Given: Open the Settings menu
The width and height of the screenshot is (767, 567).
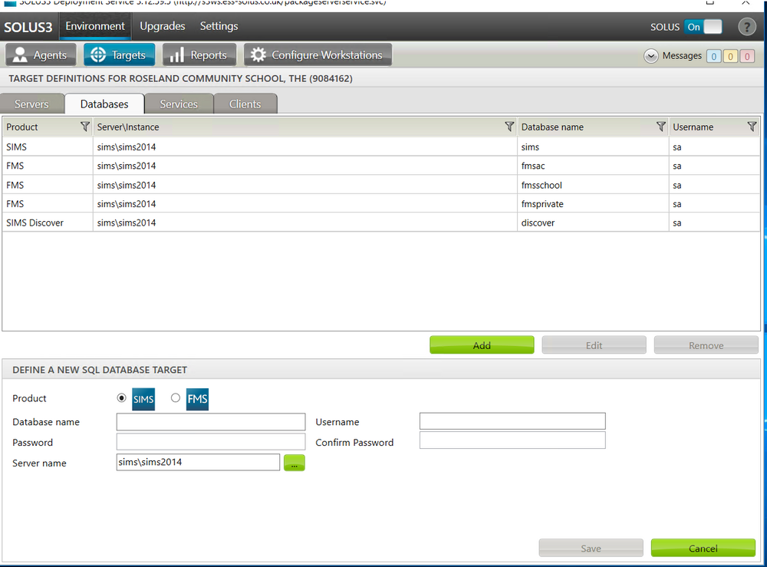Looking at the screenshot, I should (x=219, y=26).
